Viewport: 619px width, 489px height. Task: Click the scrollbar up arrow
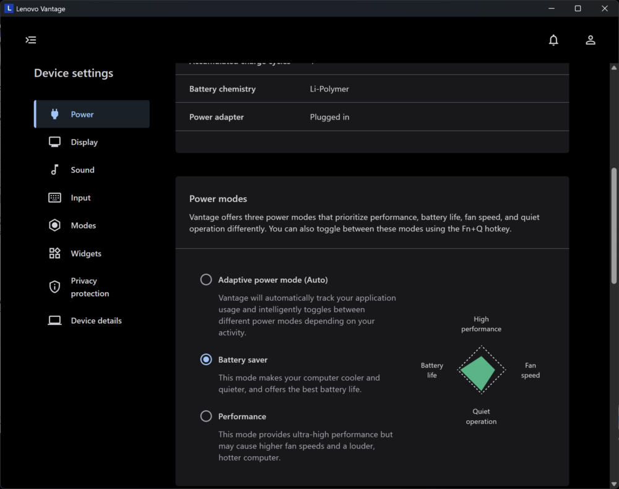[614, 67]
